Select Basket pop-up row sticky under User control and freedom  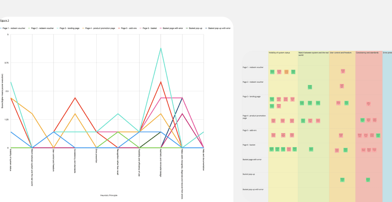pos(342,180)
